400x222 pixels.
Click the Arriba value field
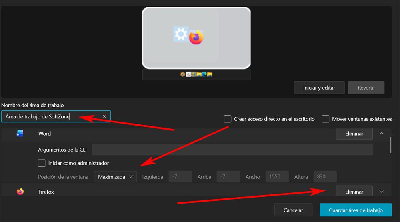click(228, 177)
